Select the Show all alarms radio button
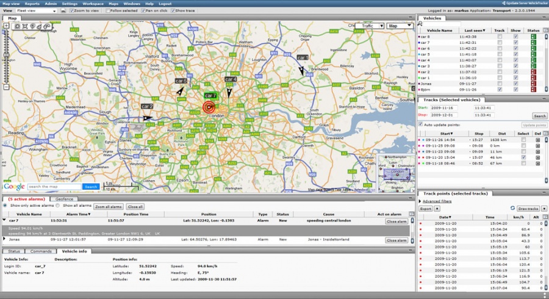This screenshot has height=299, width=549. pos(58,206)
